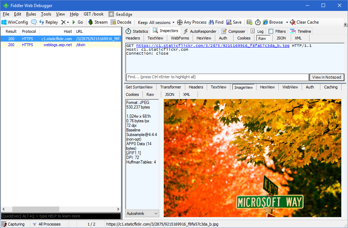Open the staticflickr.com image URL link
The height and width of the screenshot is (228, 348).
tap(212, 46)
